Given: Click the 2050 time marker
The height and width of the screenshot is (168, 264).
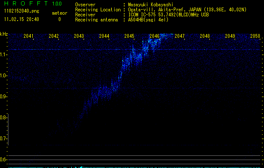Looking at the screenshot, I should tap(255, 36).
